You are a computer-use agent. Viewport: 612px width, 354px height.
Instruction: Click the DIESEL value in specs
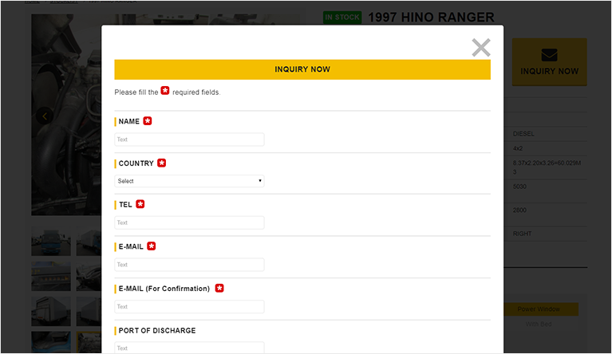523,134
